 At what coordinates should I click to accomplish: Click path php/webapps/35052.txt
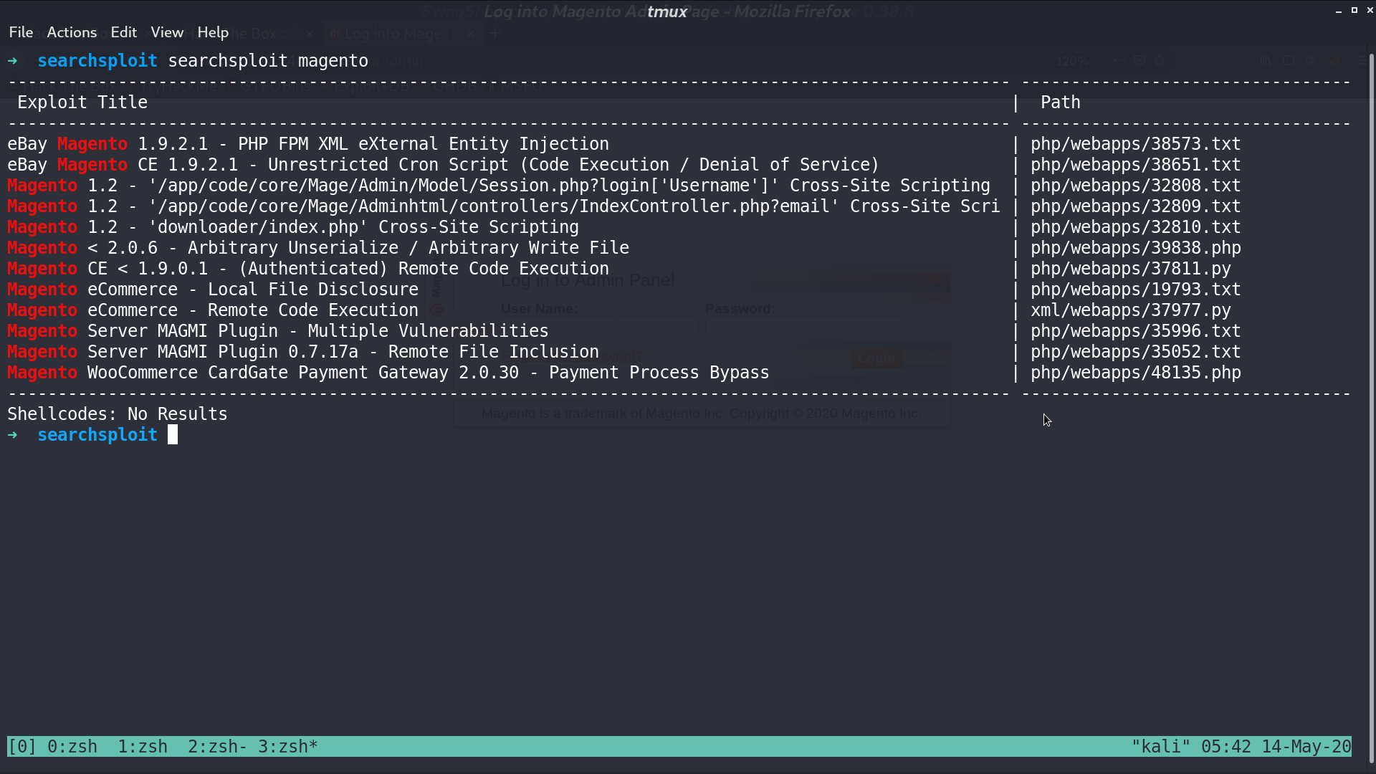pyautogui.click(x=1136, y=352)
